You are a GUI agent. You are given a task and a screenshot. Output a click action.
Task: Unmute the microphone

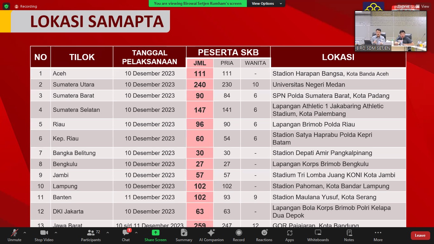pos(14,235)
